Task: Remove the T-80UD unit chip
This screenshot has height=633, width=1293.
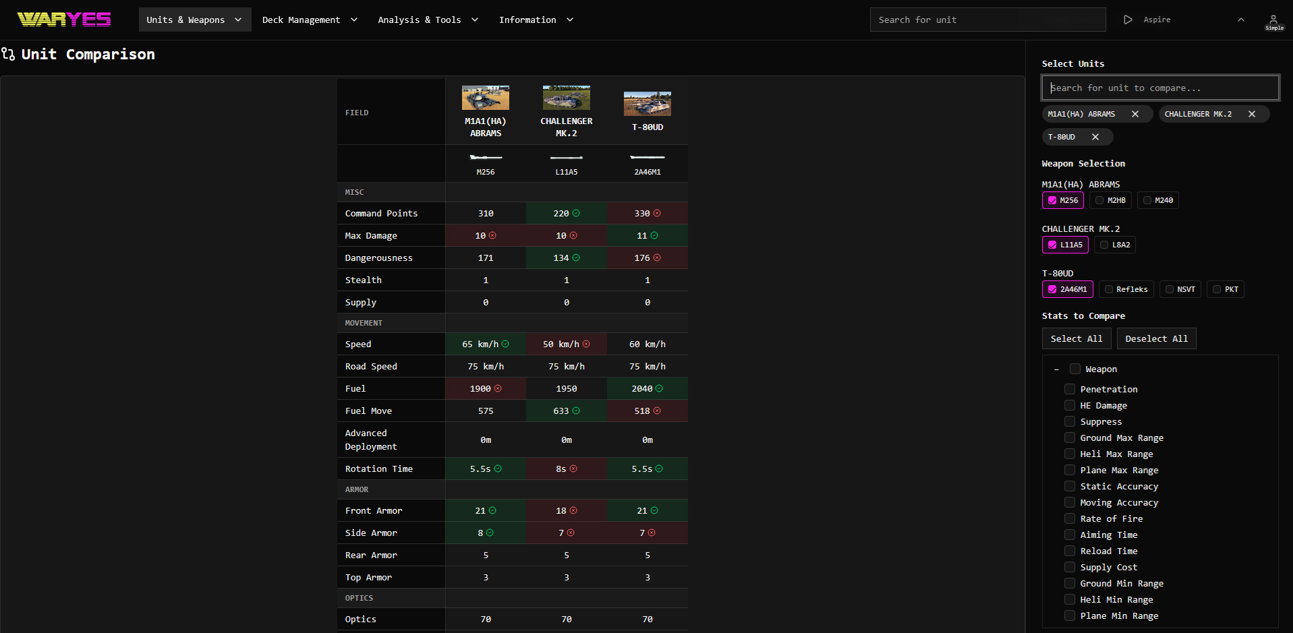Action: (1096, 137)
